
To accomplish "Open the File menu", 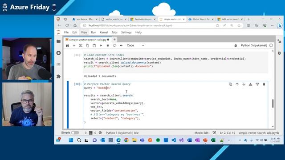I will pos(66,32).
